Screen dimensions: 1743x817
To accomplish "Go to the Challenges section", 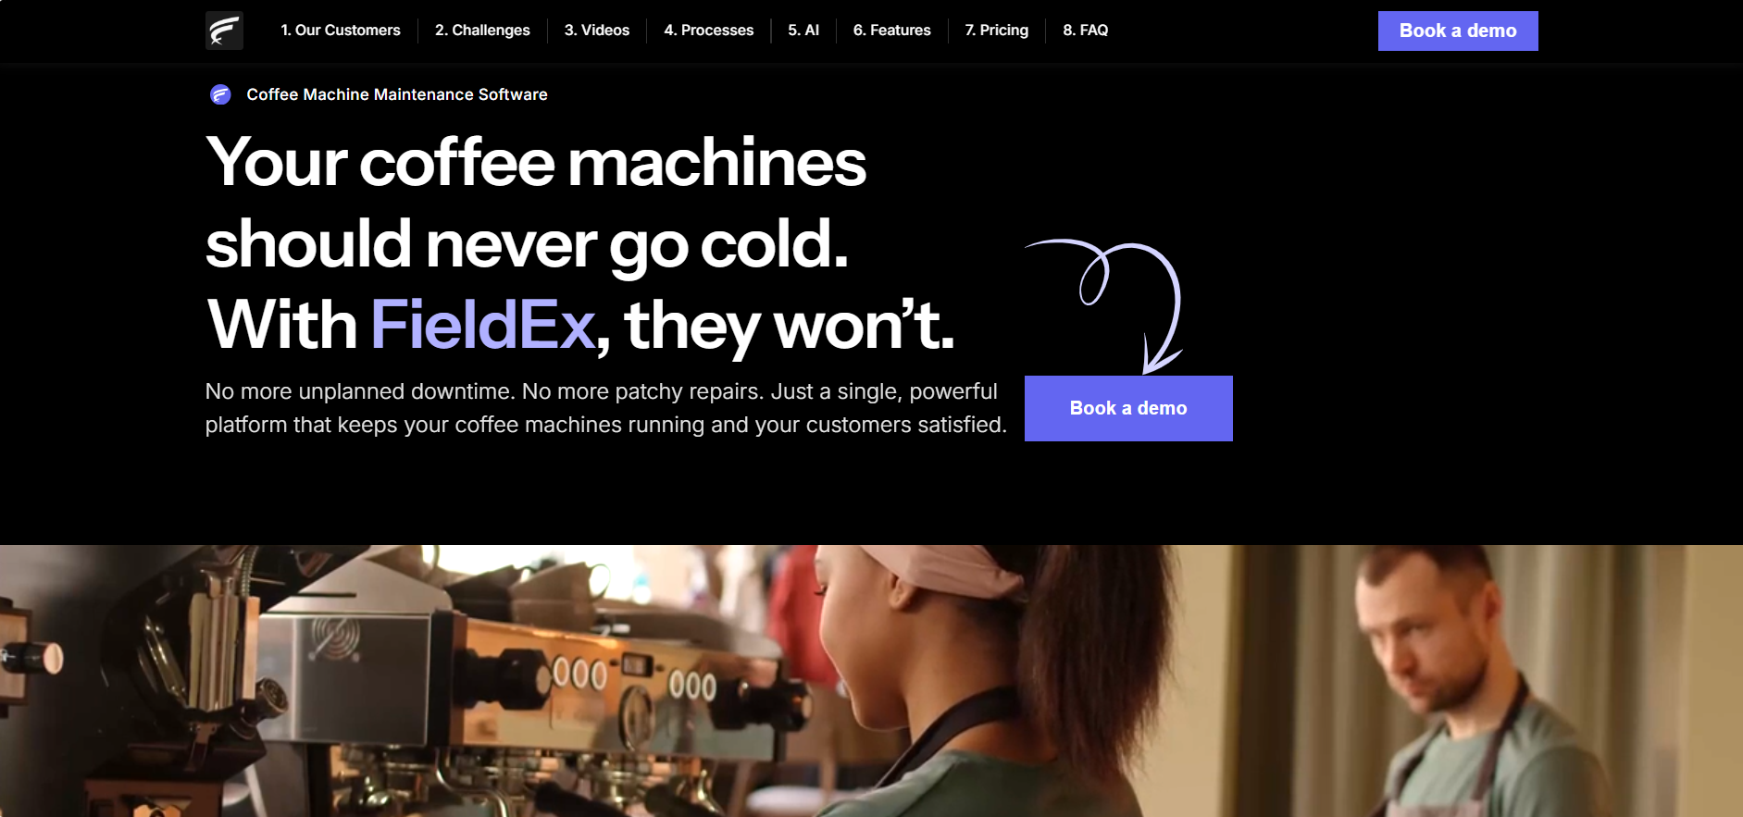I will 482,31.
